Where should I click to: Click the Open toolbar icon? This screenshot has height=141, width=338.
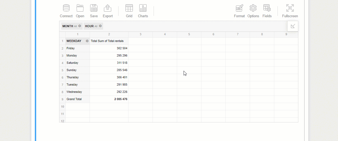tap(80, 11)
